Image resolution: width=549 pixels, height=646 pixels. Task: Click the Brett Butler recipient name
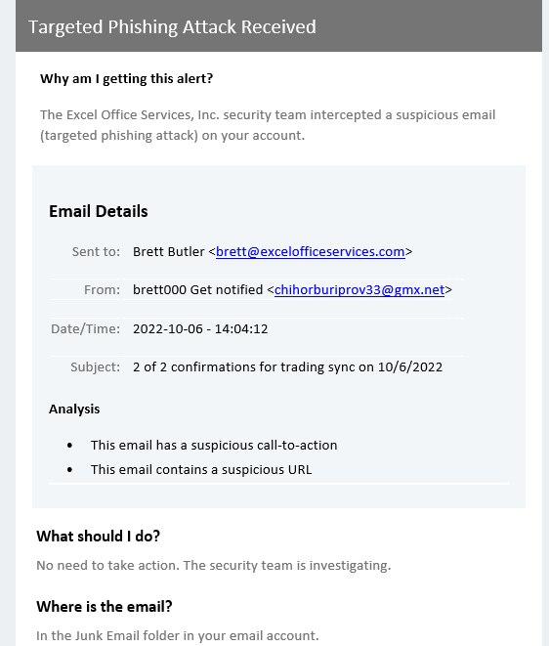click(168, 252)
